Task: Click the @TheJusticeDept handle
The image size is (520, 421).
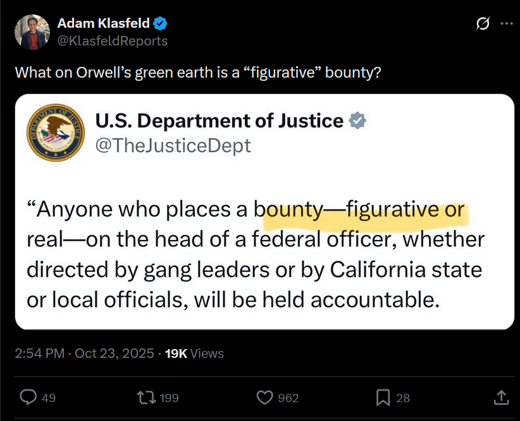Action: click(x=173, y=146)
